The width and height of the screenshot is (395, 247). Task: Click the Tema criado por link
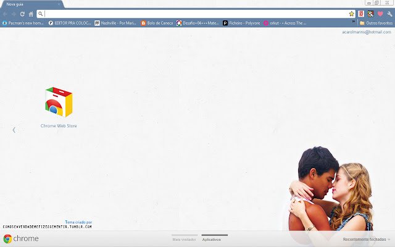coord(78,222)
